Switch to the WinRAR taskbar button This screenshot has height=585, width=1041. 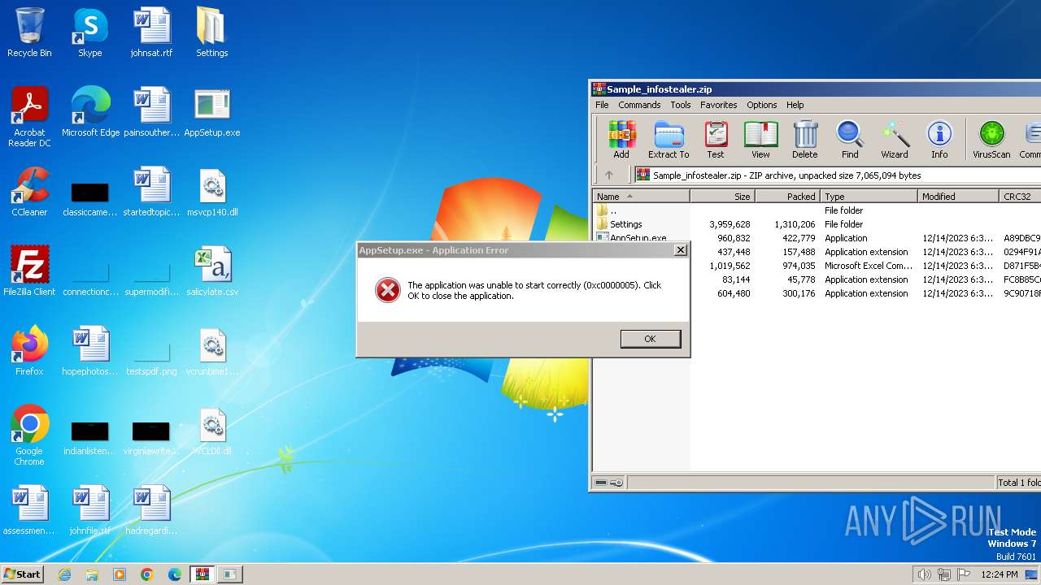point(203,574)
